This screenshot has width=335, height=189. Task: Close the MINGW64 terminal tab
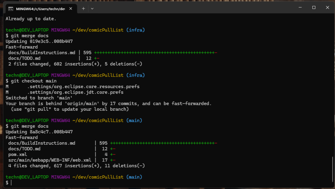[71, 9]
